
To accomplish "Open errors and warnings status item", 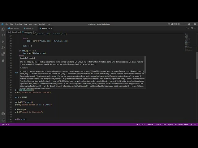I will pos(5,125).
